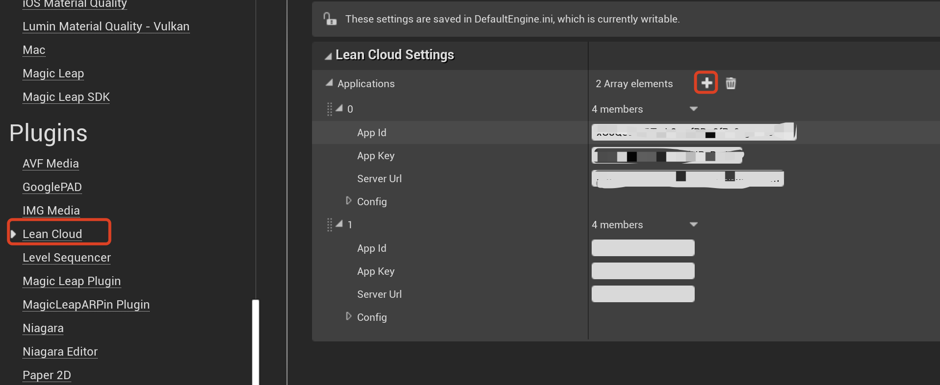Collapse the Applications array
Screen dimensions: 940x385
pos(329,83)
